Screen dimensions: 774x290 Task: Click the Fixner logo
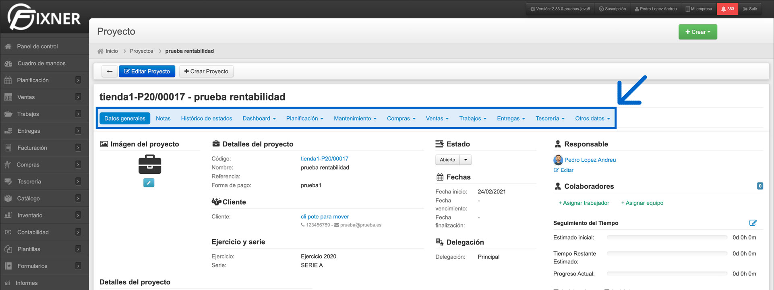click(x=44, y=17)
